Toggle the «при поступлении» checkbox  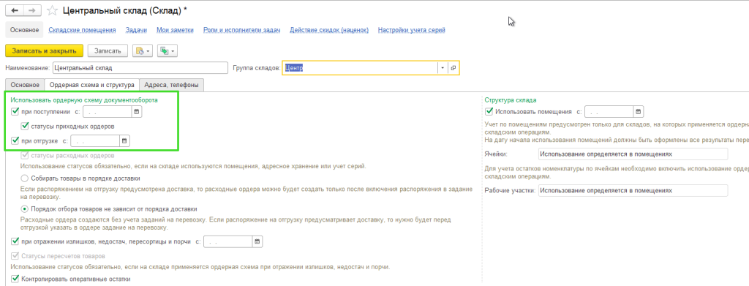click(x=15, y=112)
